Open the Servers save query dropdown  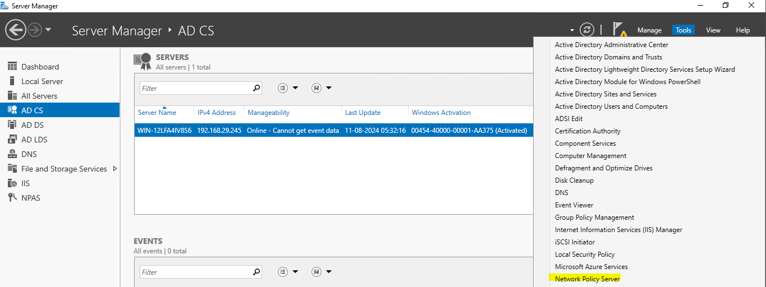[x=322, y=88]
